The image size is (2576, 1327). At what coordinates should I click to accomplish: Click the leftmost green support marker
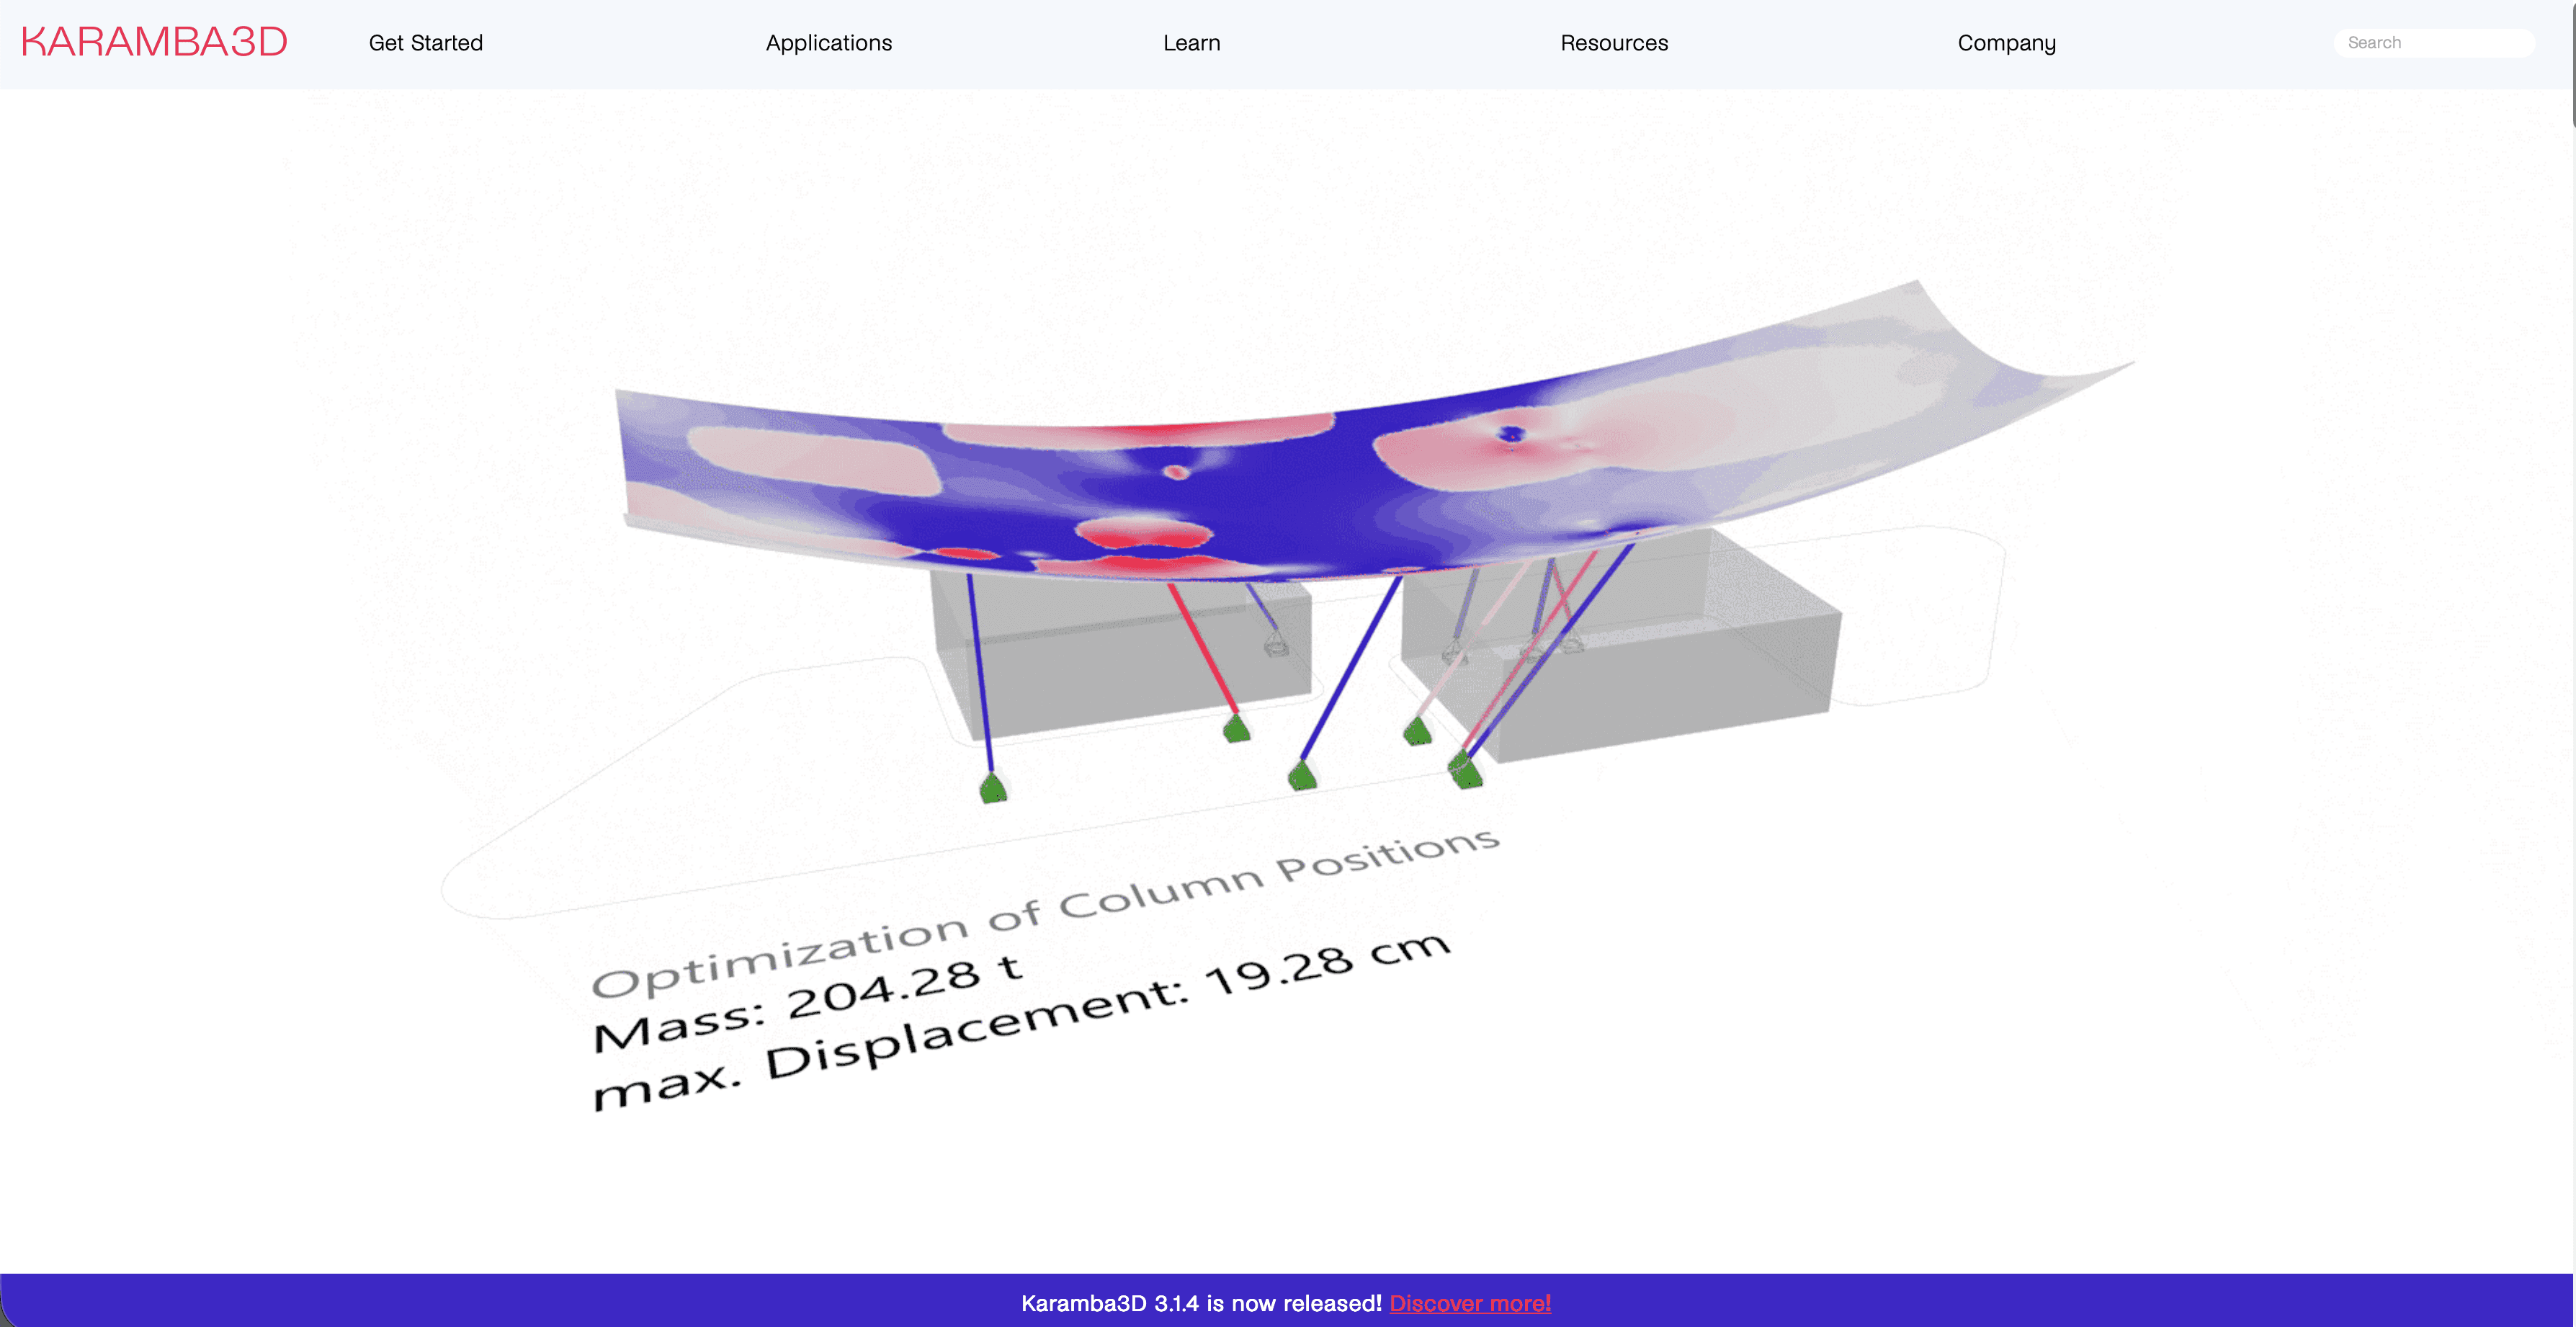(992, 789)
